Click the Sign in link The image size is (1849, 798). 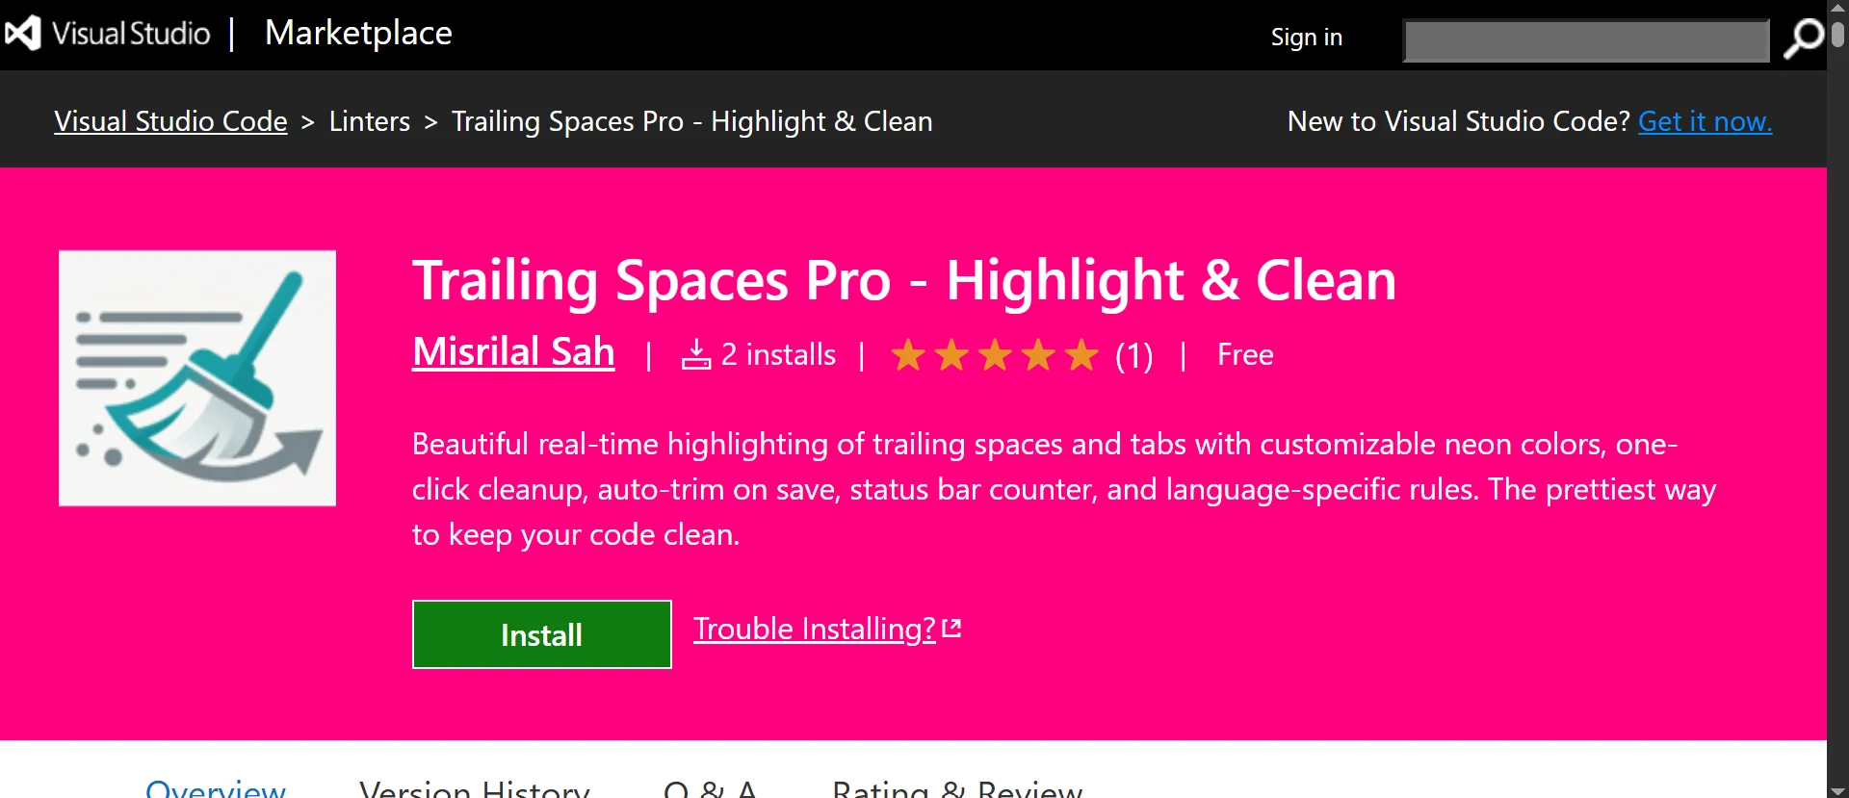point(1306,37)
